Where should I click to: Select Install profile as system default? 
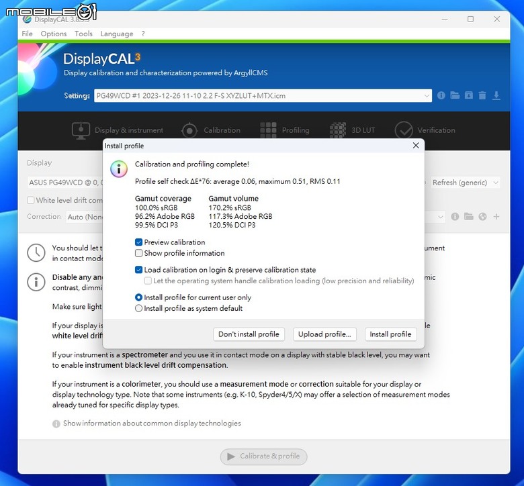pos(138,308)
